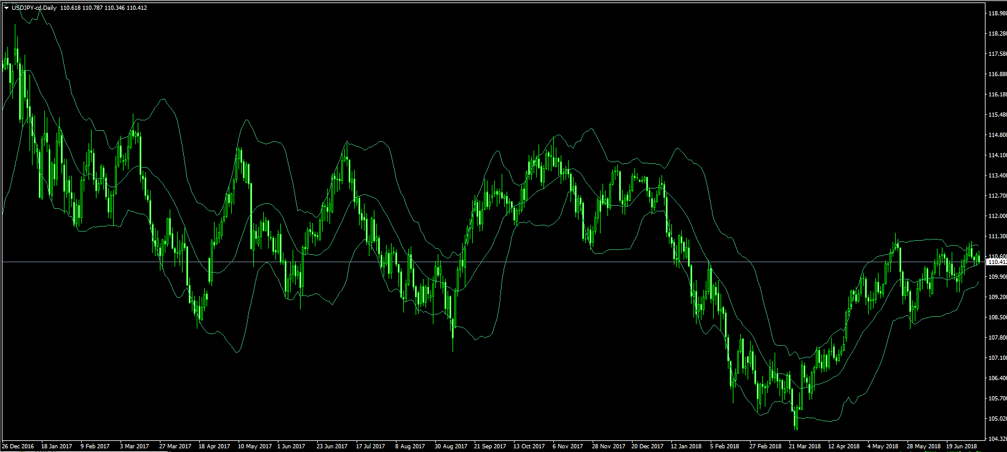This screenshot has width=1007, height=452.
Task: Click the 19 Jun 2018 date label
Action: coord(962,446)
